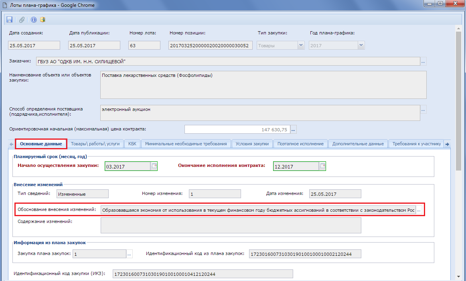Screen dimensions: 466x281
Task: Open ellipsis picker for Способ определения поставщика
Action: point(423,109)
